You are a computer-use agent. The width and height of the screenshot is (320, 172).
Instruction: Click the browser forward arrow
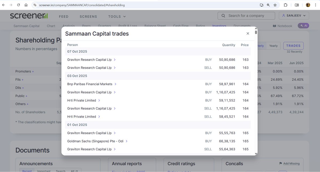(11, 5)
